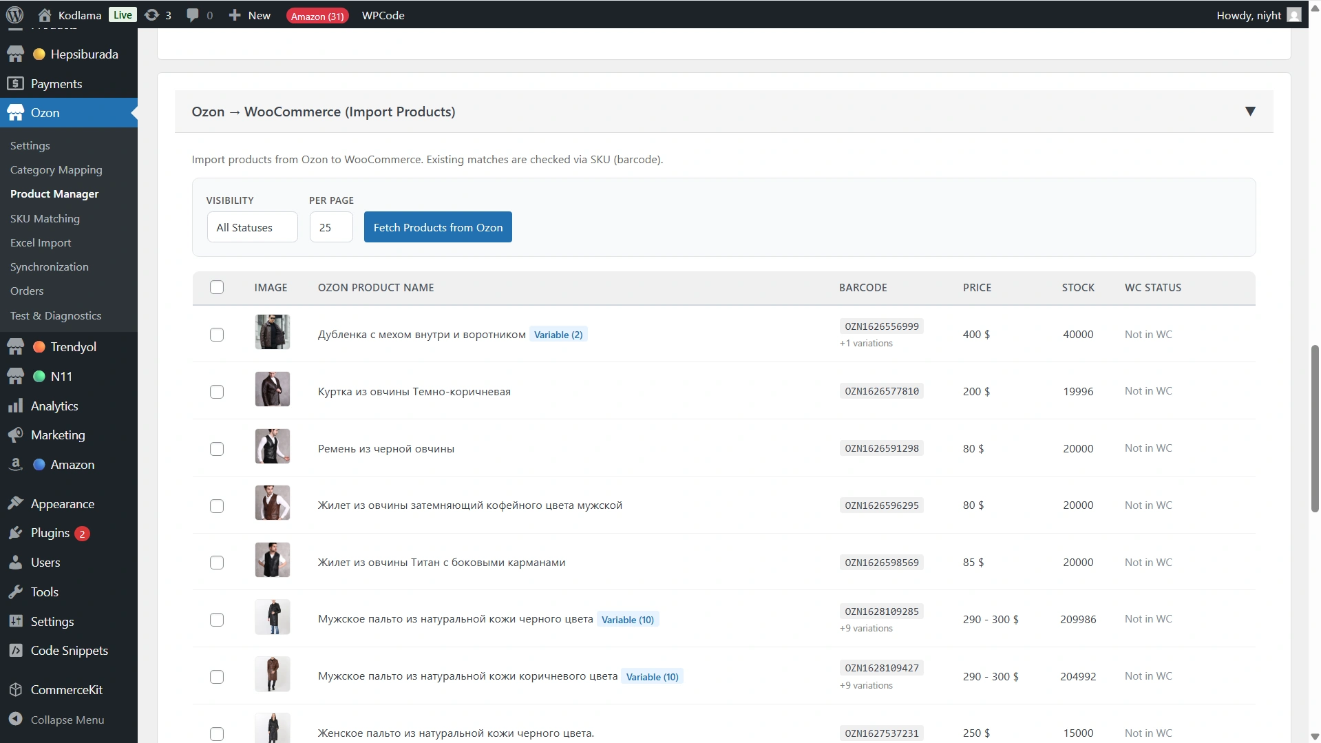Viewport: 1321px width, 743px height.
Task: Open the New content dropdown
Action: tap(250, 14)
